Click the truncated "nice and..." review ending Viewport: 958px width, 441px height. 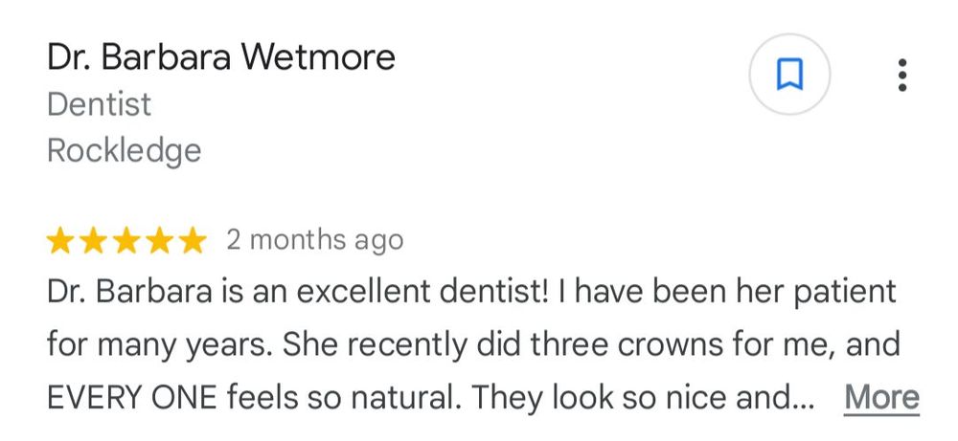point(758,396)
